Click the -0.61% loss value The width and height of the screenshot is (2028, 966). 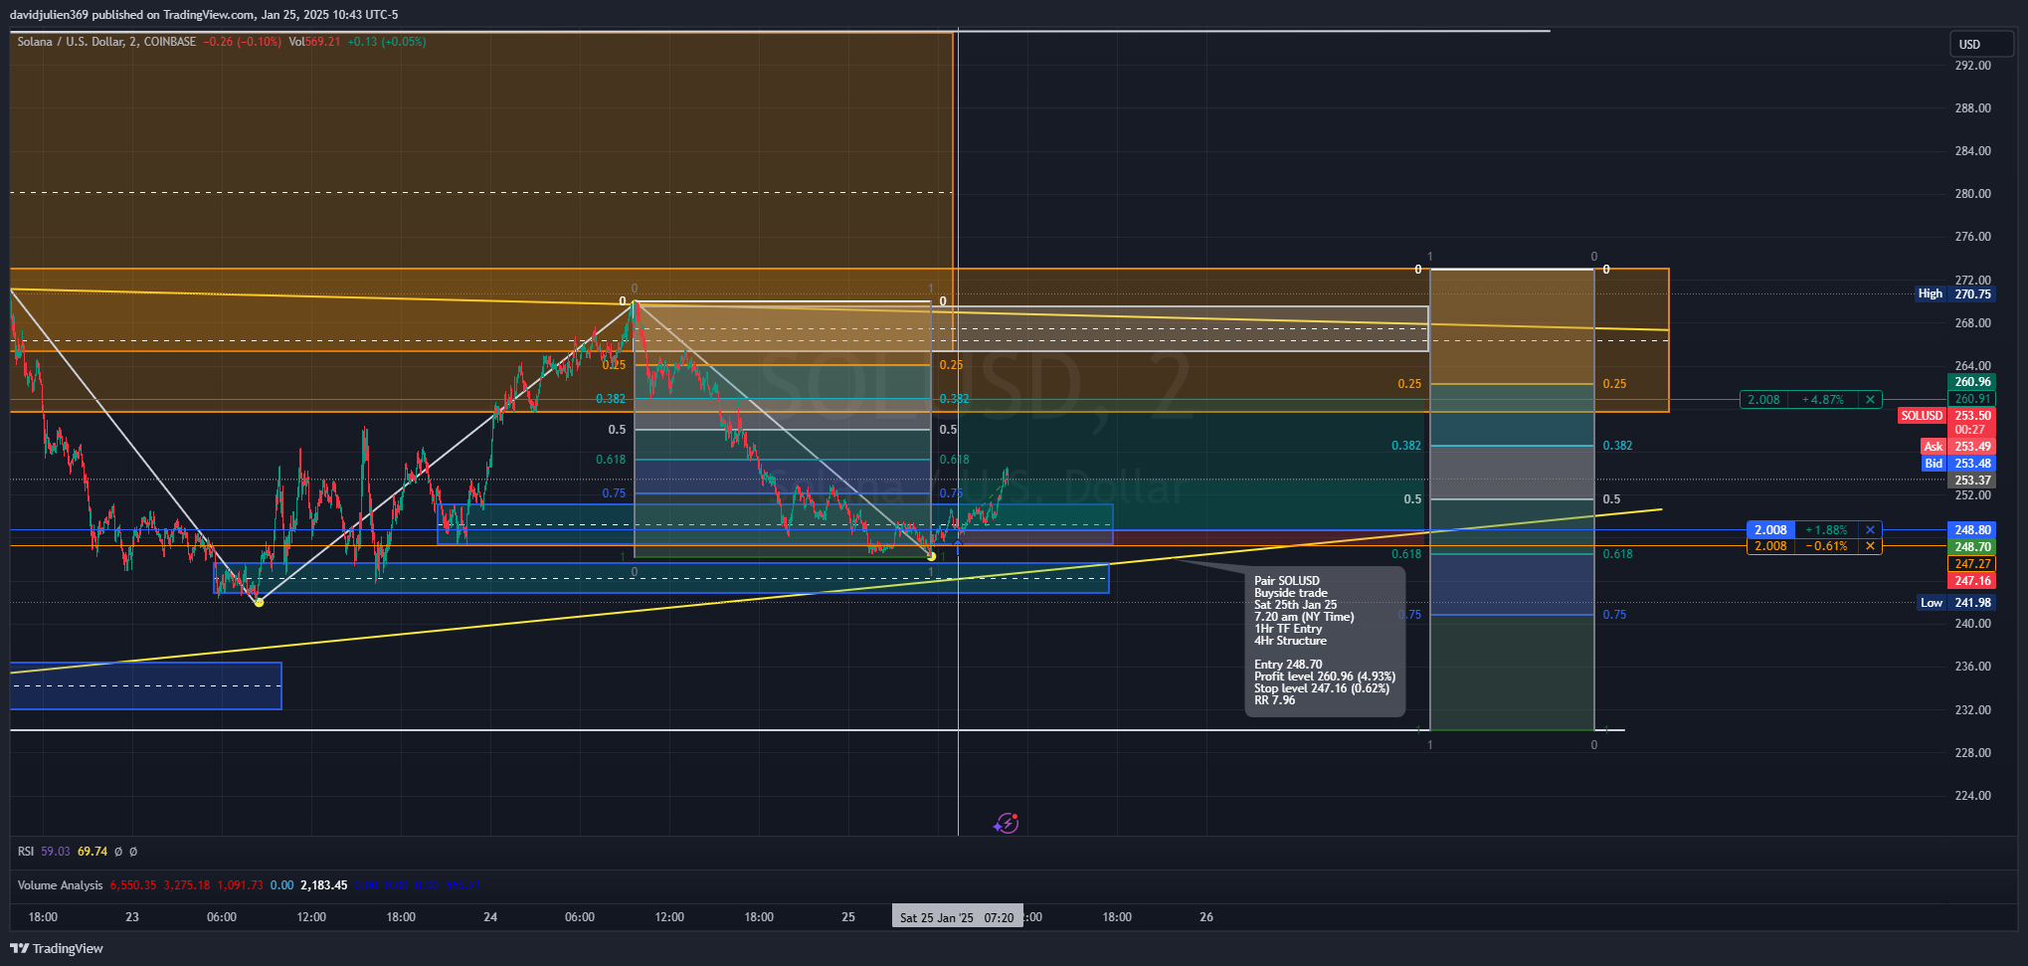pyautogui.click(x=1827, y=546)
